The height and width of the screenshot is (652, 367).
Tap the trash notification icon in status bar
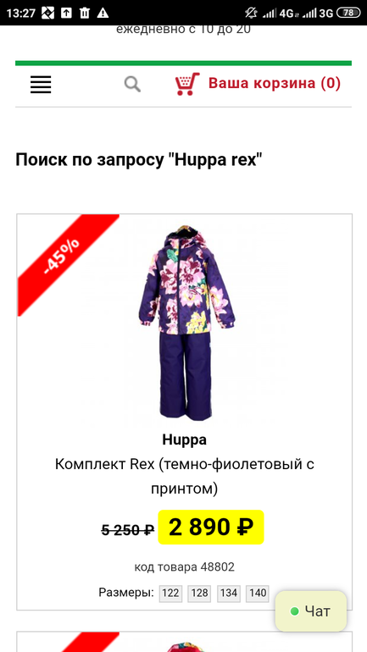(85, 14)
